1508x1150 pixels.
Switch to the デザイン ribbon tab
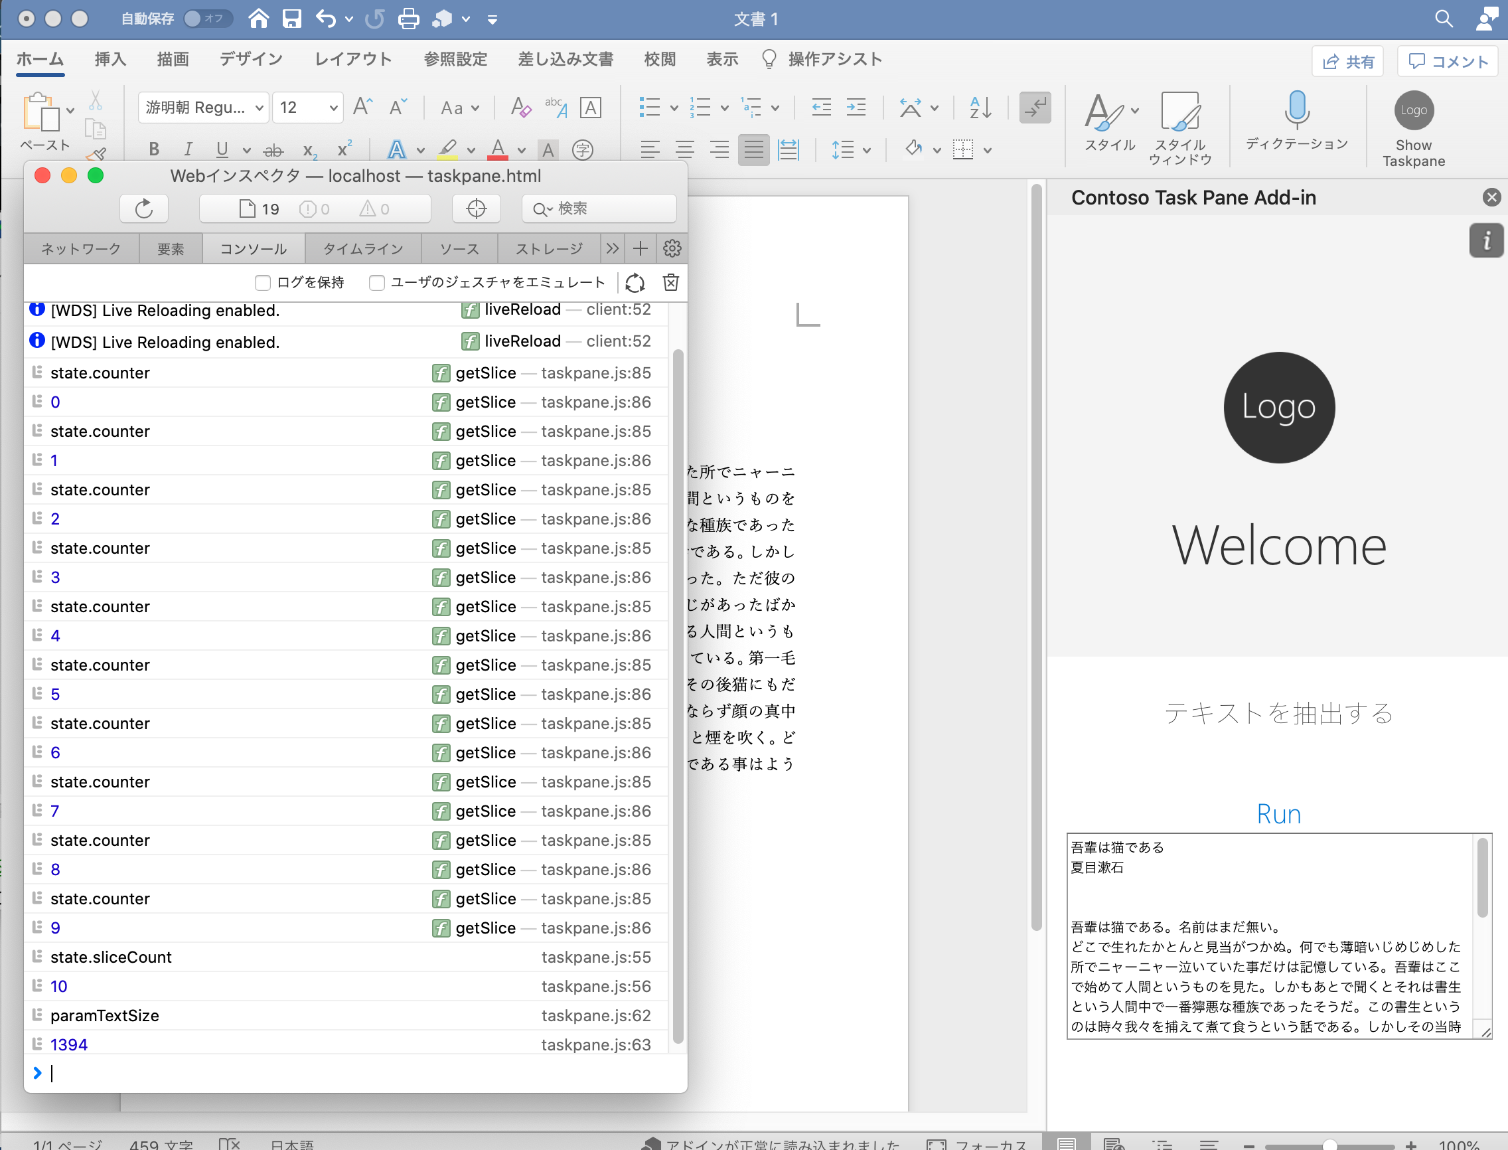coord(250,60)
